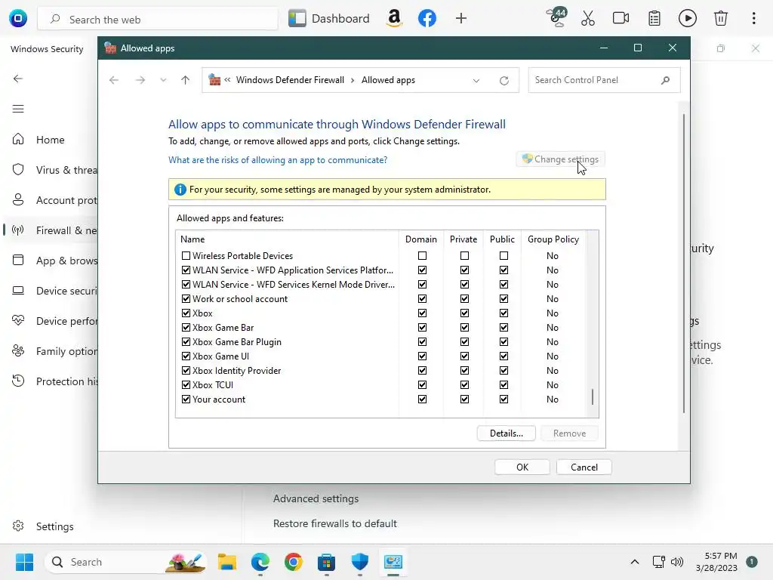Click the Windows Security back arrow
The width and height of the screenshot is (773, 580).
point(18,79)
